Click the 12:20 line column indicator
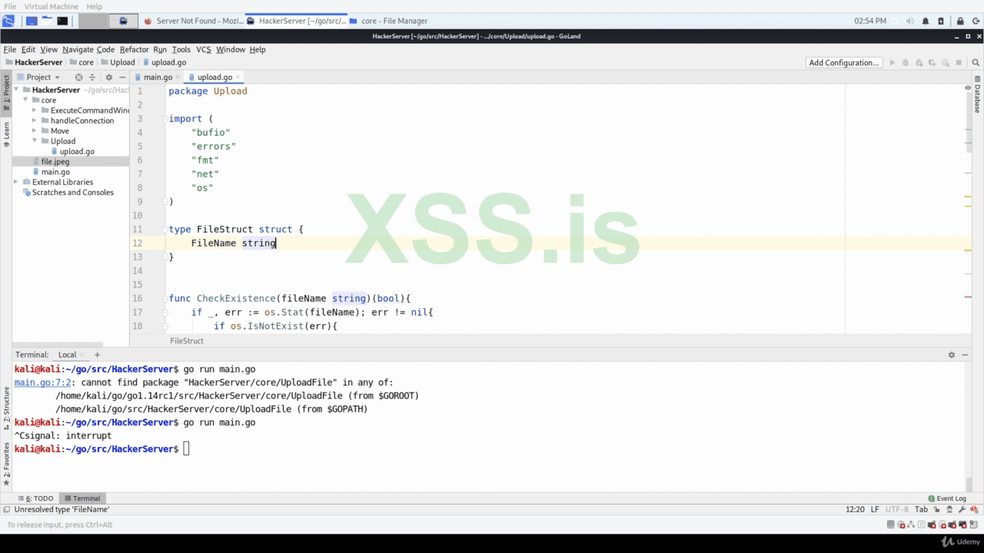984x553 pixels. point(855,509)
